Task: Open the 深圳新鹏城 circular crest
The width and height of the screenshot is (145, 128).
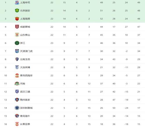Action: coord(17,108)
